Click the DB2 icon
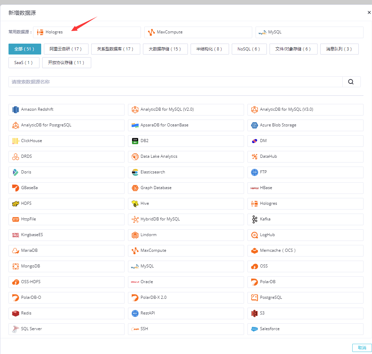The height and width of the screenshot is (354, 372). point(135,141)
